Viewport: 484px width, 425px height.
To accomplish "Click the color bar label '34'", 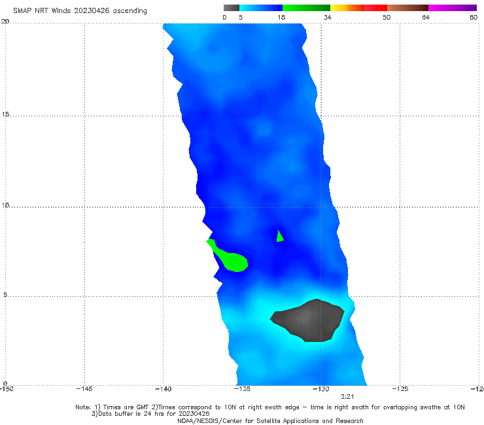I will coord(328,17).
